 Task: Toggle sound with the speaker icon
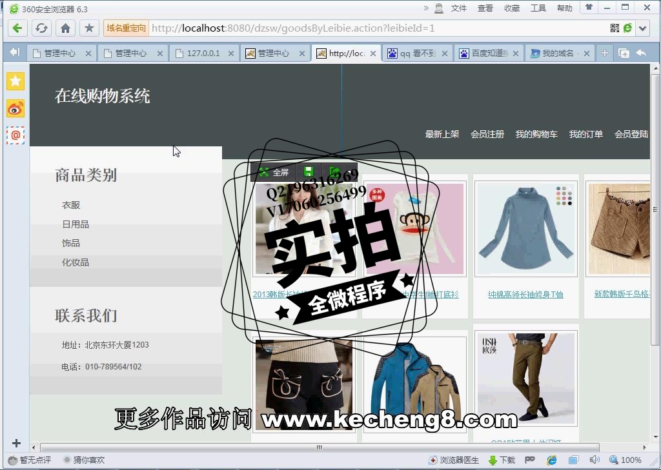(x=595, y=460)
